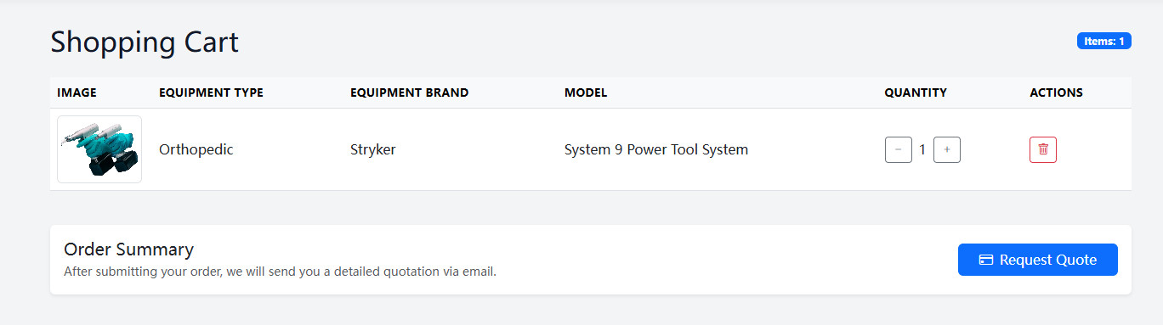Select the Orthopedic equipment type cell
Screen dimensions: 1163x325
(196, 149)
